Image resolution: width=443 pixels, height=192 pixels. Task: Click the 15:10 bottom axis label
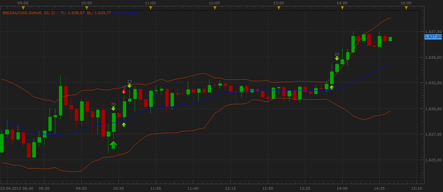(x=417, y=189)
